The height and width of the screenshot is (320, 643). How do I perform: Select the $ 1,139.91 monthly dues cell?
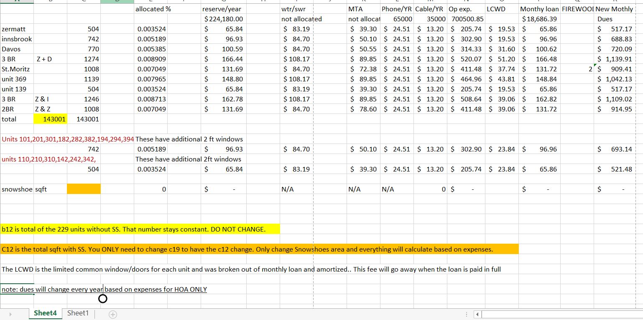pyautogui.click(x=615, y=59)
